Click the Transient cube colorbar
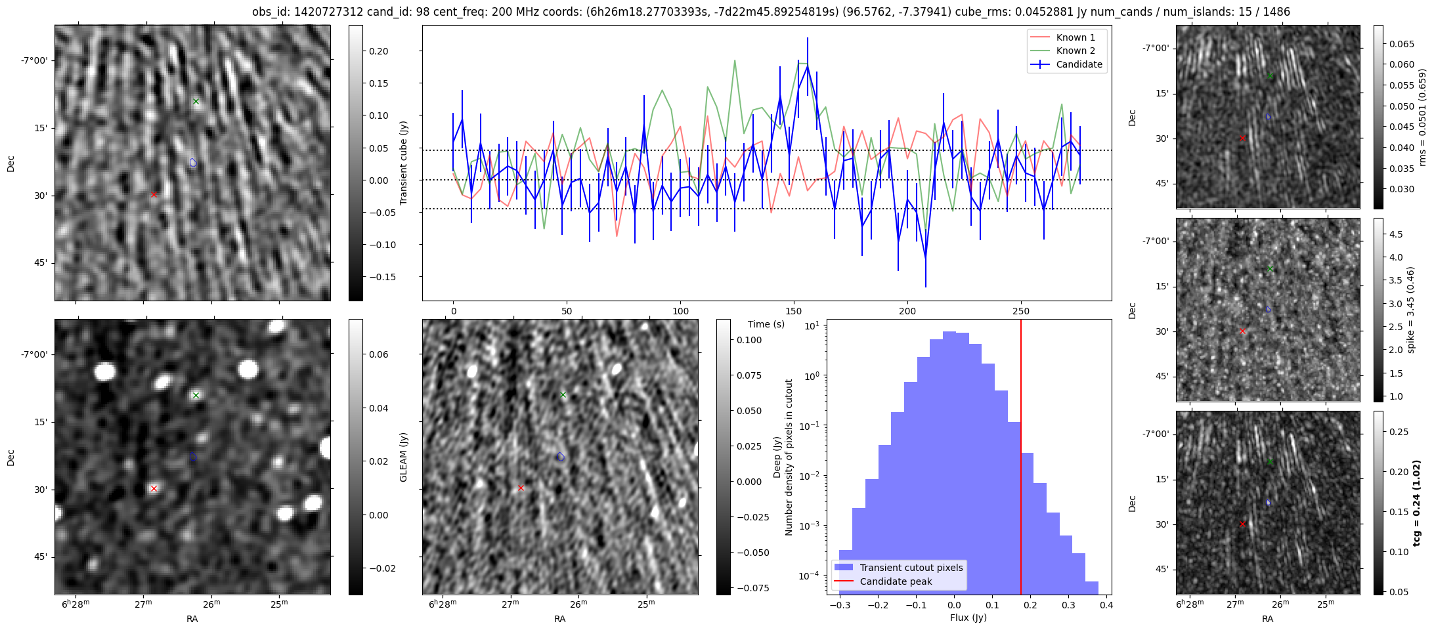The width and height of the screenshot is (1434, 630). (x=355, y=163)
